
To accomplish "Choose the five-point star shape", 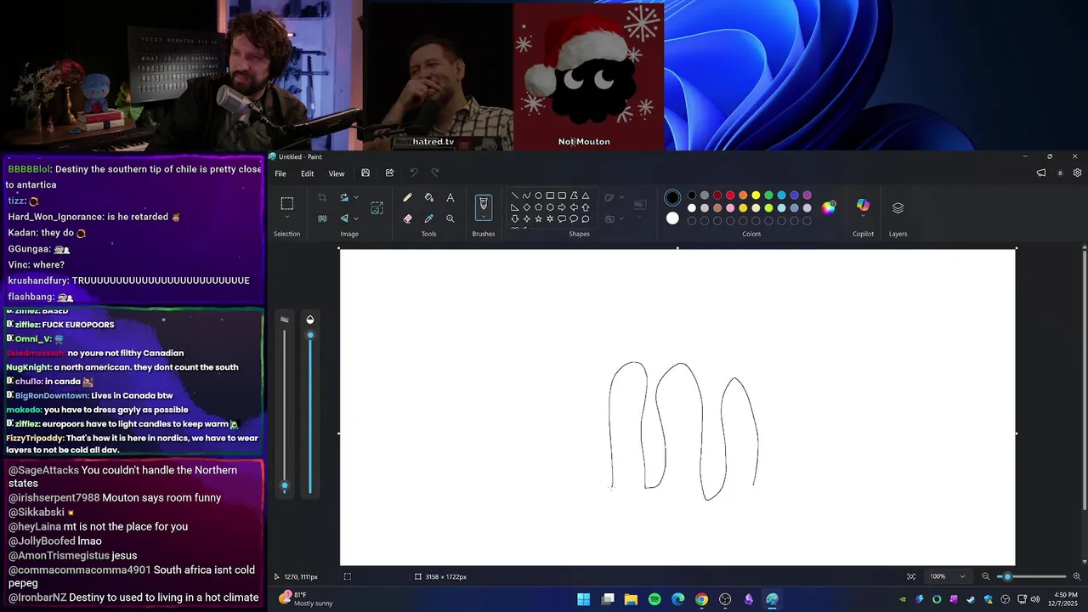I will [538, 218].
